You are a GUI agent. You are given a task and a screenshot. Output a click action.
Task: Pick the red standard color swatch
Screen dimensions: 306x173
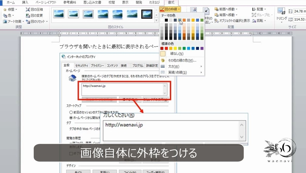tap(166, 48)
